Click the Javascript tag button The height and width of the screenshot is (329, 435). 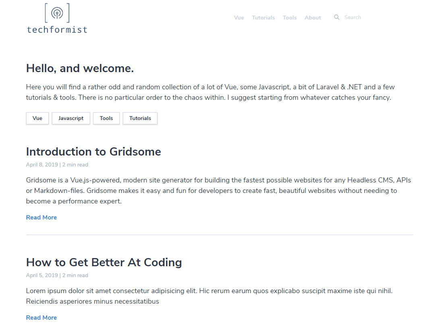[x=71, y=118]
